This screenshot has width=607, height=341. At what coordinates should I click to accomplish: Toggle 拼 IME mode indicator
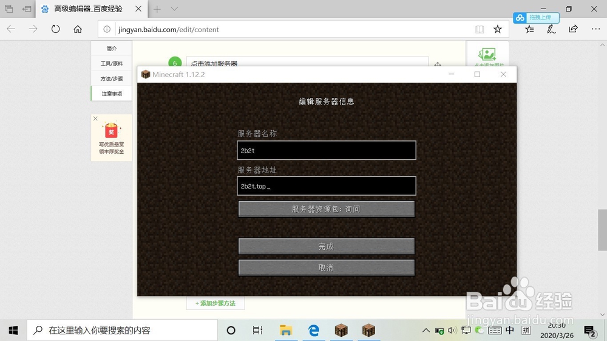(526, 330)
